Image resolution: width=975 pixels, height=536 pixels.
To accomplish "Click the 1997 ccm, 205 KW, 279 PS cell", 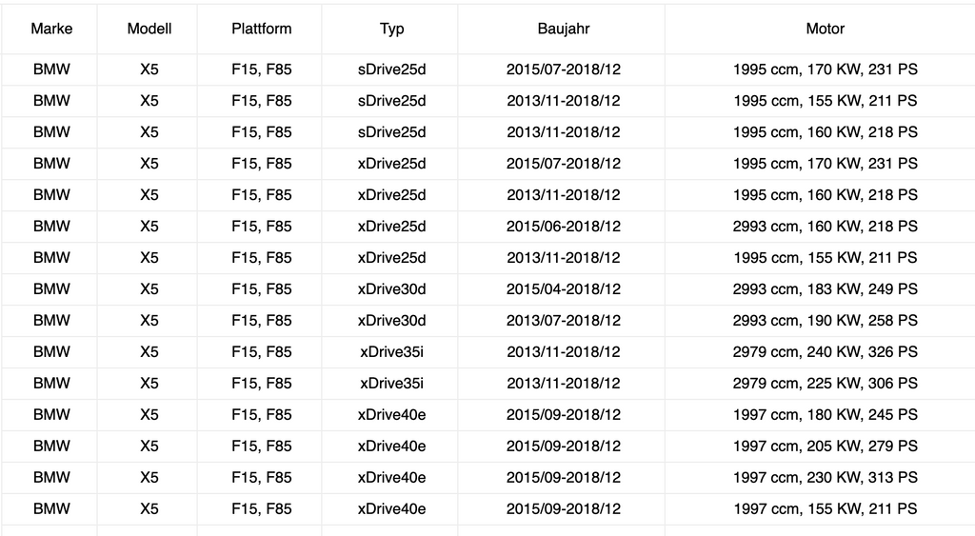I will point(825,446).
